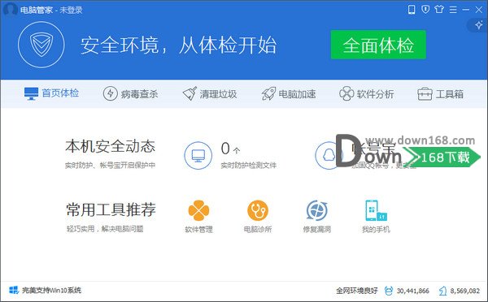Viewport: 488px width, 302px height.
Task: Click the 实时防护、帐号宝开启保护中 text
Action: pyautogui.click(x=110, y=165)
